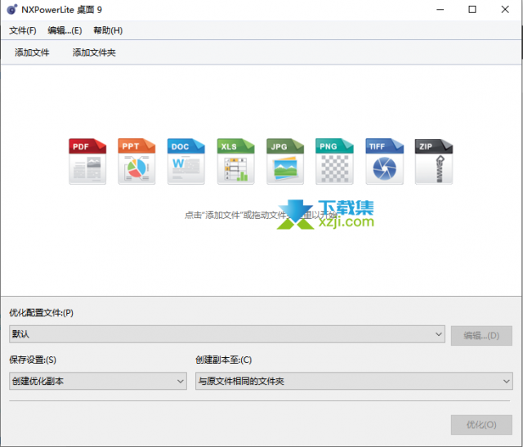Click the 保存设置:(S) label
The height and width of the screenshot is (447, 523).
33,360
